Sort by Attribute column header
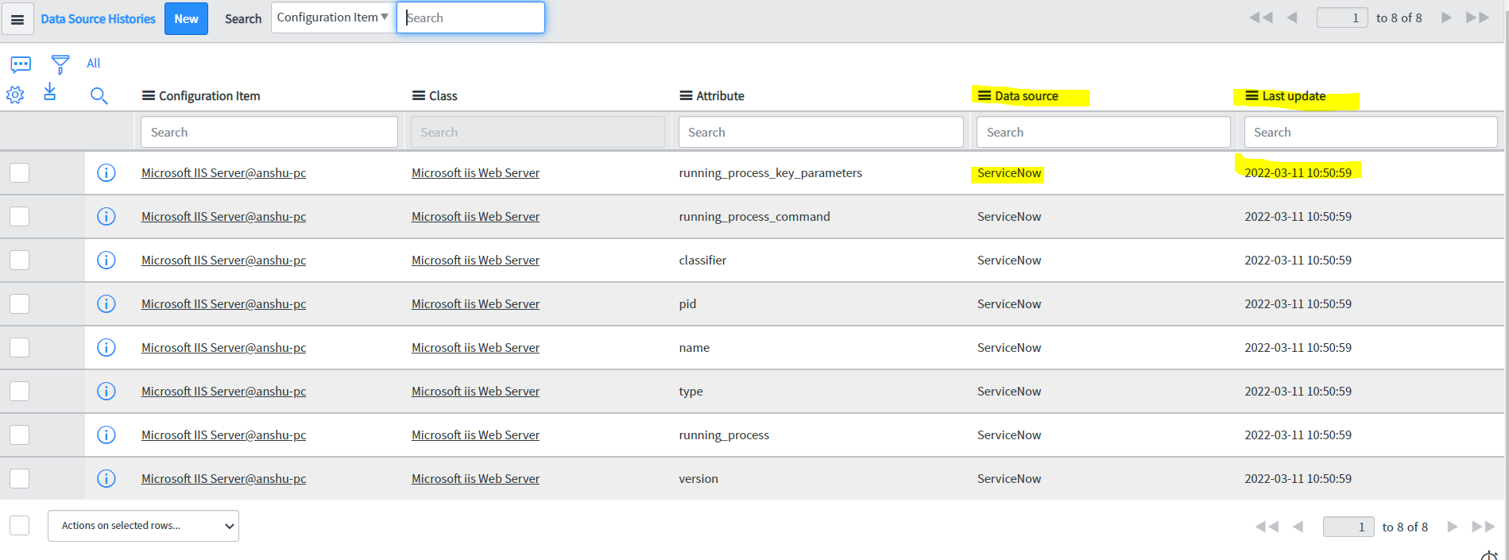This screenshot has width=1509, height=560. tap(720, 96)
